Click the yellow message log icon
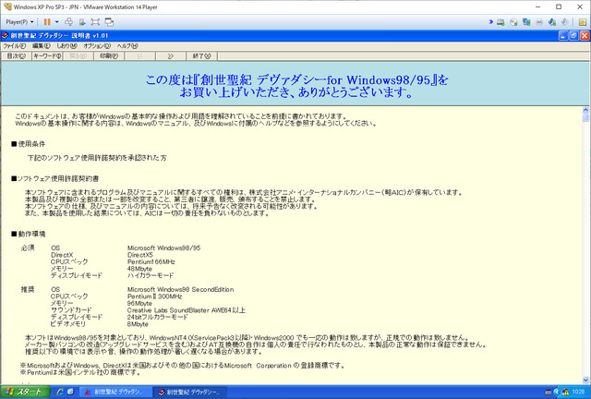 coord(583,22)
